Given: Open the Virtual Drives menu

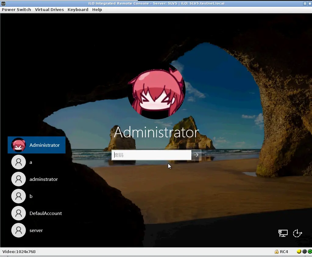Looking at the screenshot, I should tap(49, 9).
